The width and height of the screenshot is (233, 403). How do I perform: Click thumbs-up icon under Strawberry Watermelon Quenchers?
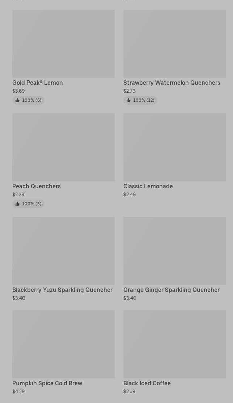(128, 100)
